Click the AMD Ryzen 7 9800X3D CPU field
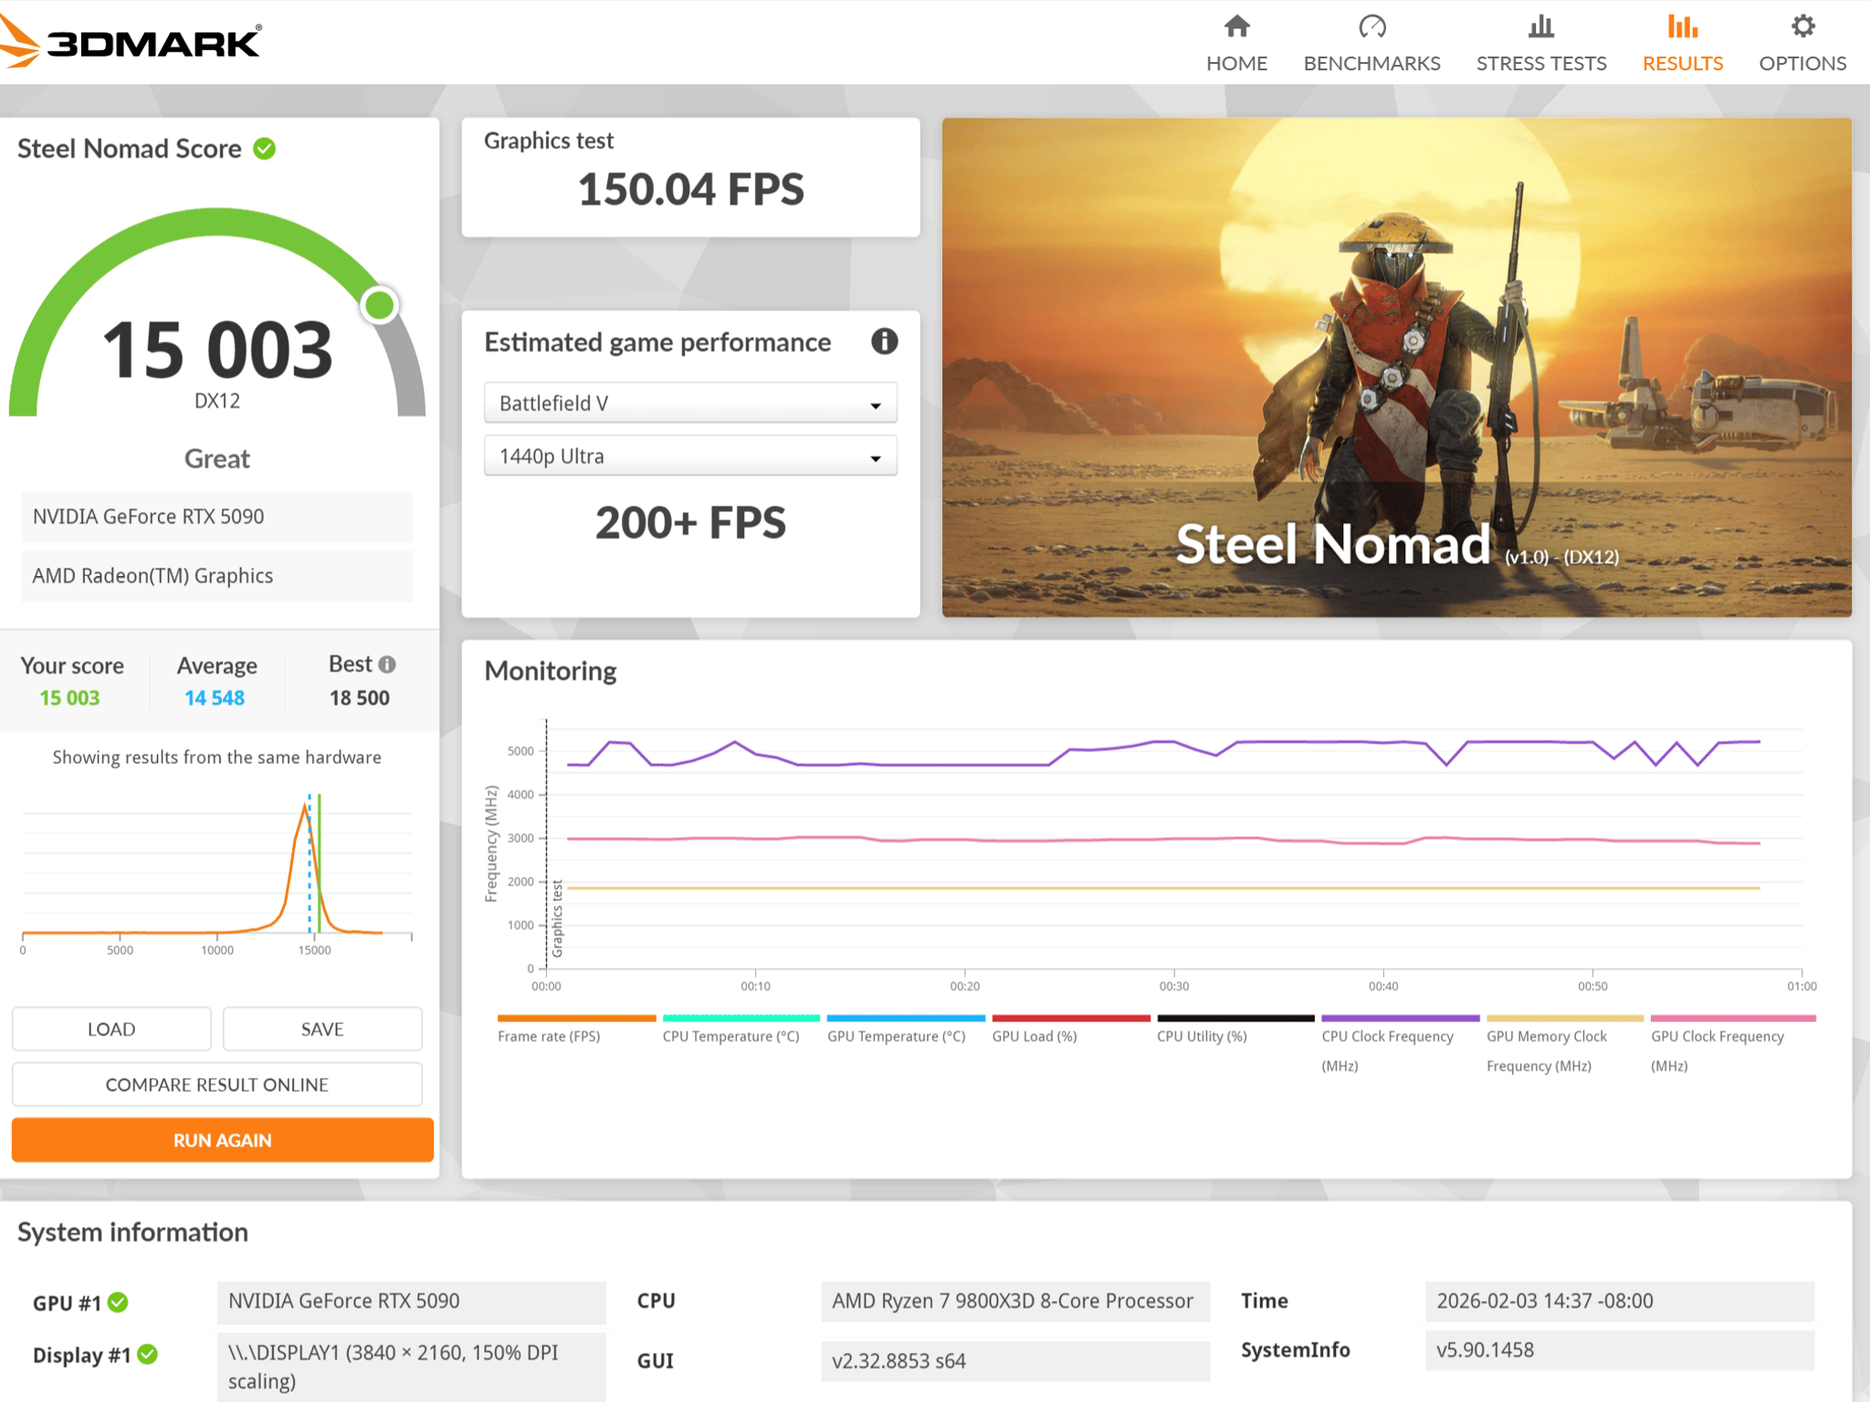 click(1015, 1301)
